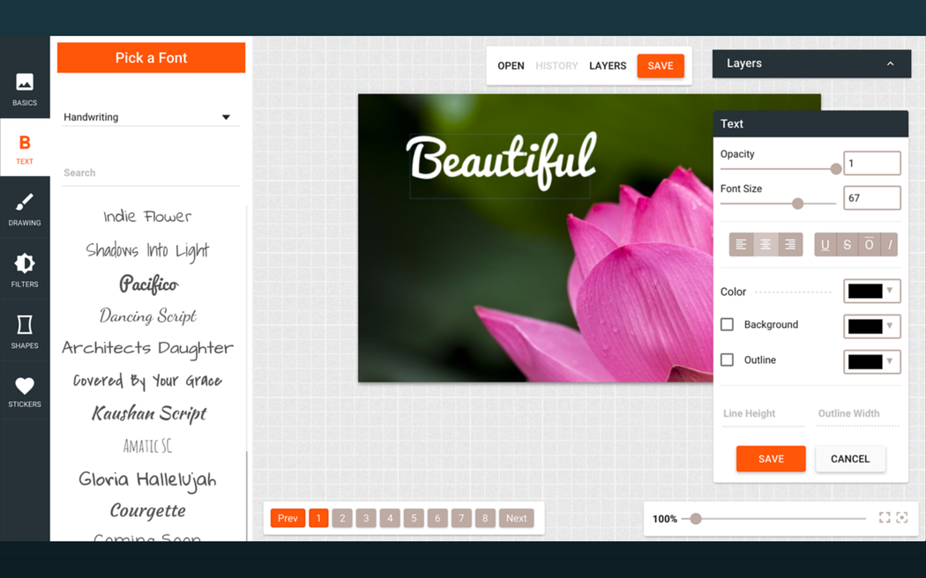Choose the Pacifico font from list
The height and width of the screenshot is (578, 926).
(148, 284)
